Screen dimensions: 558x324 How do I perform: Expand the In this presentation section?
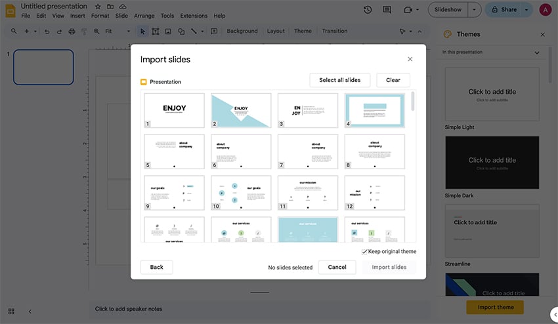pos(537,52)
